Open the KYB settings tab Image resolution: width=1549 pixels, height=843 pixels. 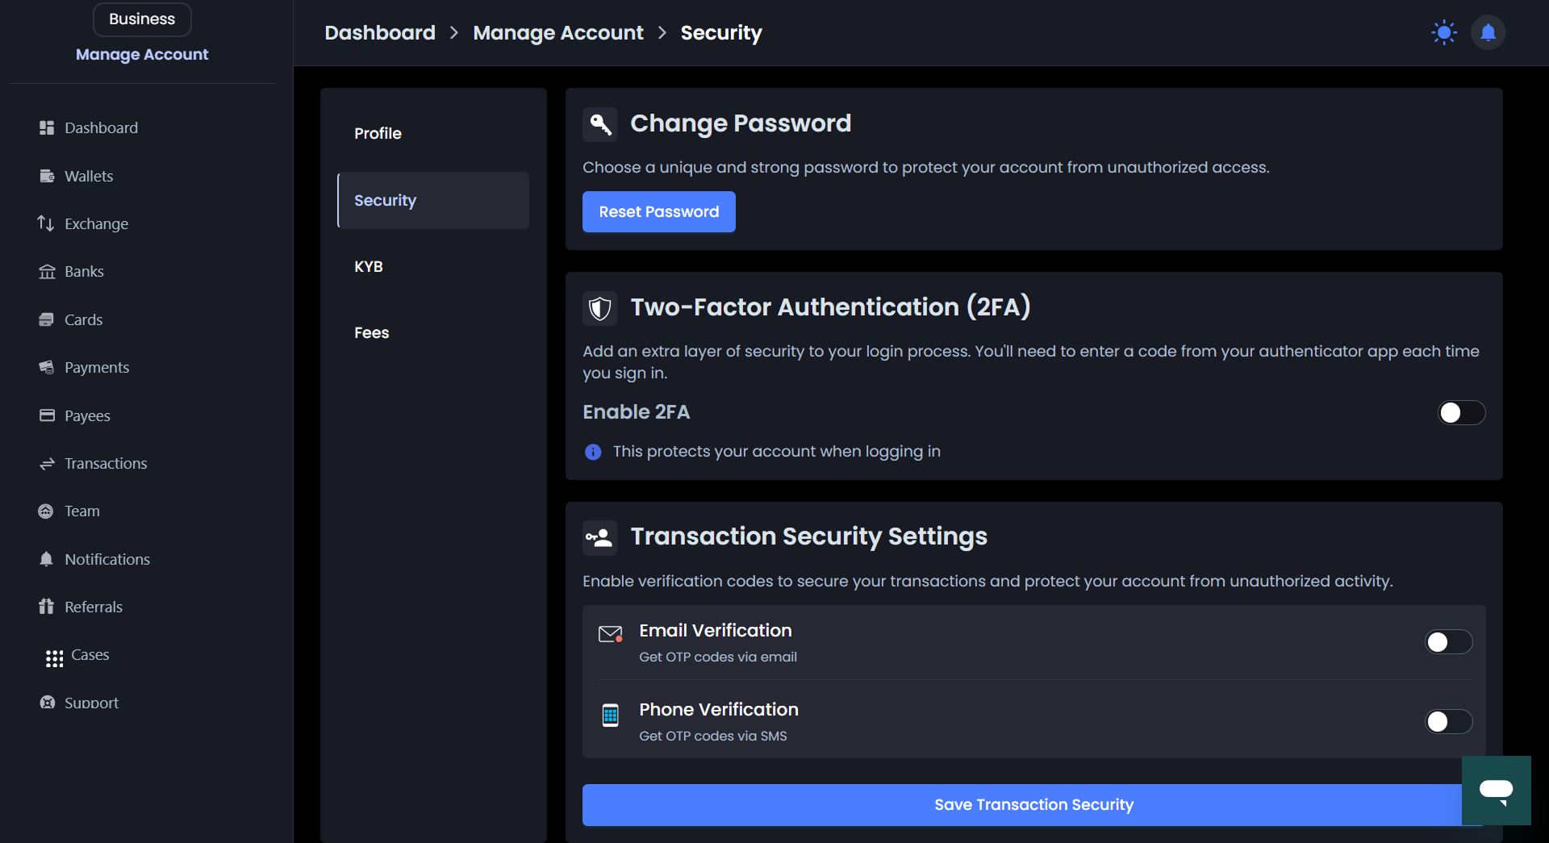tap(369, 266)
